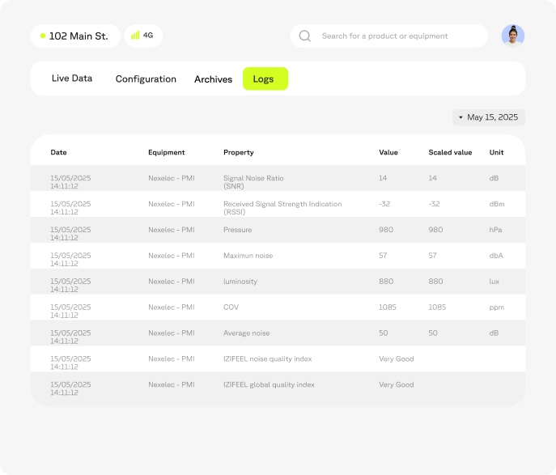The width and height of the screenshot is (556, 475).
Task: Click the Property column header
Action: click(238, 152)
